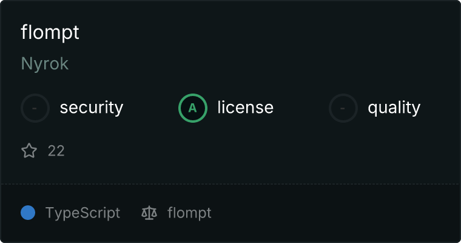Star the repo using the star icon

point(29,151)
